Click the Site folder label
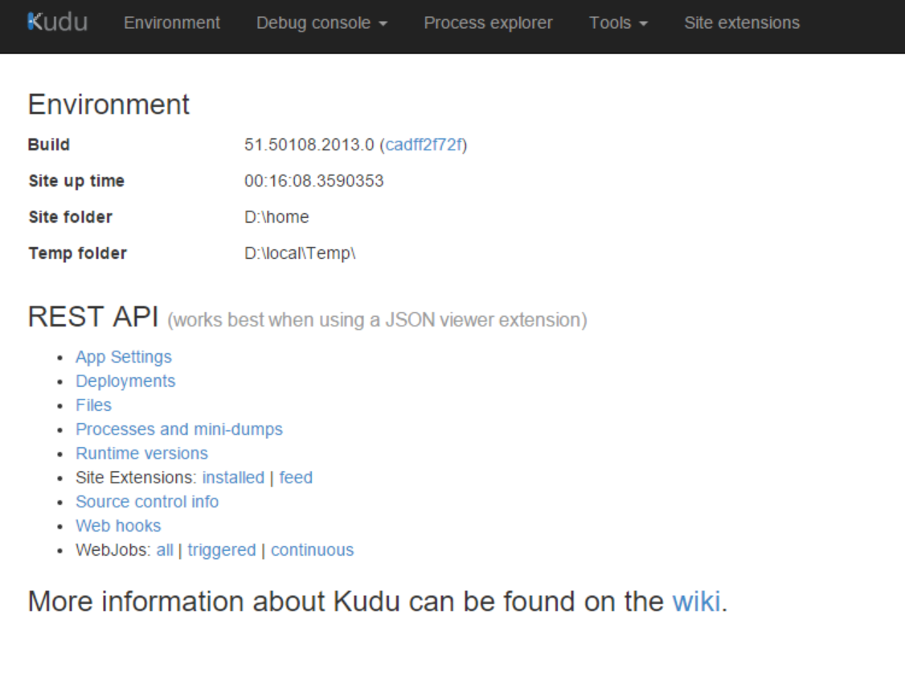Image resolution: width=905 pixels, height=690 pixels. point(71,217)
